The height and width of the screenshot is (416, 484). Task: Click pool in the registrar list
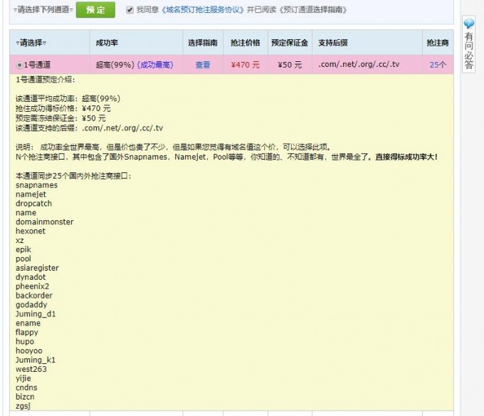[23, 259]
